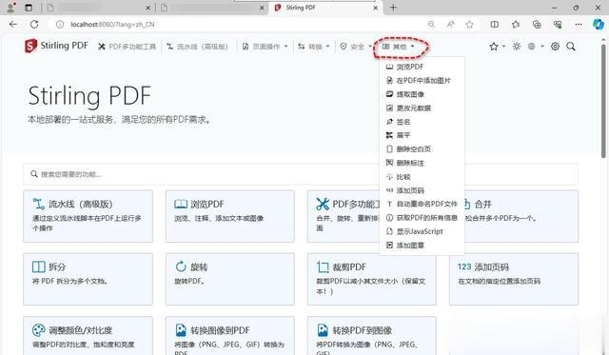Select 添加图章 from the dropdown
The height and width of the screenshot is (355, 609).
(422, 246)
